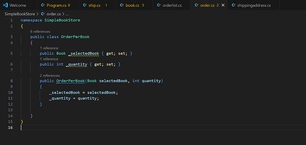Show the 6 references CodeLens for OrderPerBook
Viewport: 306px width, 145px height.
(x=40, y=31)
